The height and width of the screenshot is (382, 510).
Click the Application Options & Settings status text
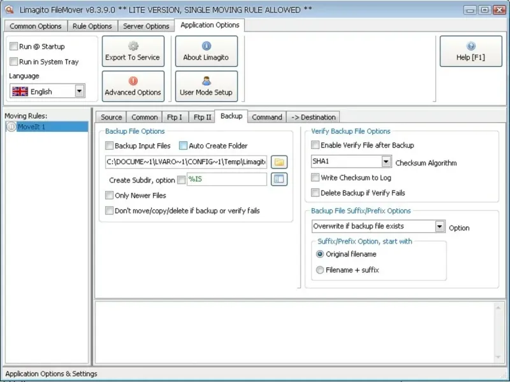[51, 374]
